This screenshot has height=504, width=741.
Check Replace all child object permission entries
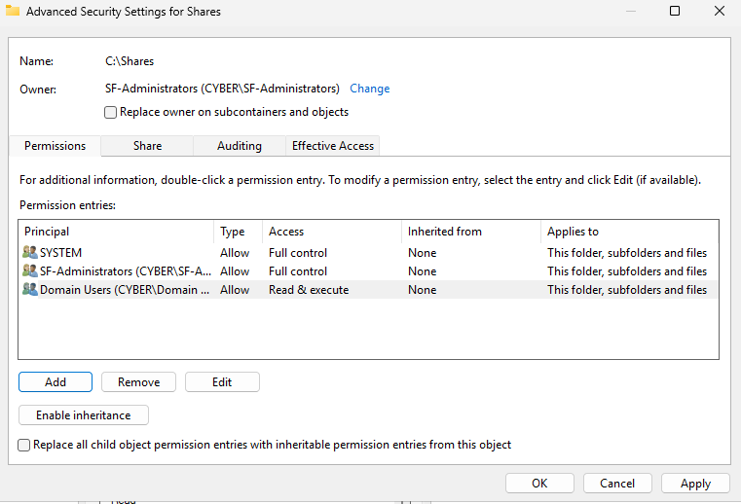pyautogui.click(x=24, y=445)
